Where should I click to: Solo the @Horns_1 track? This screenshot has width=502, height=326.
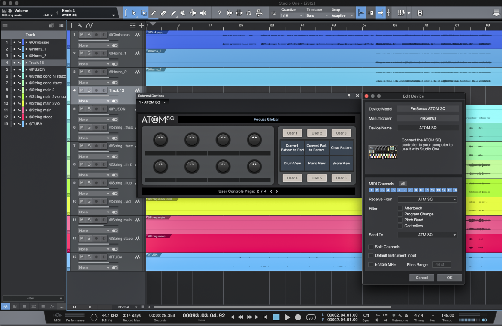point(89,54)
